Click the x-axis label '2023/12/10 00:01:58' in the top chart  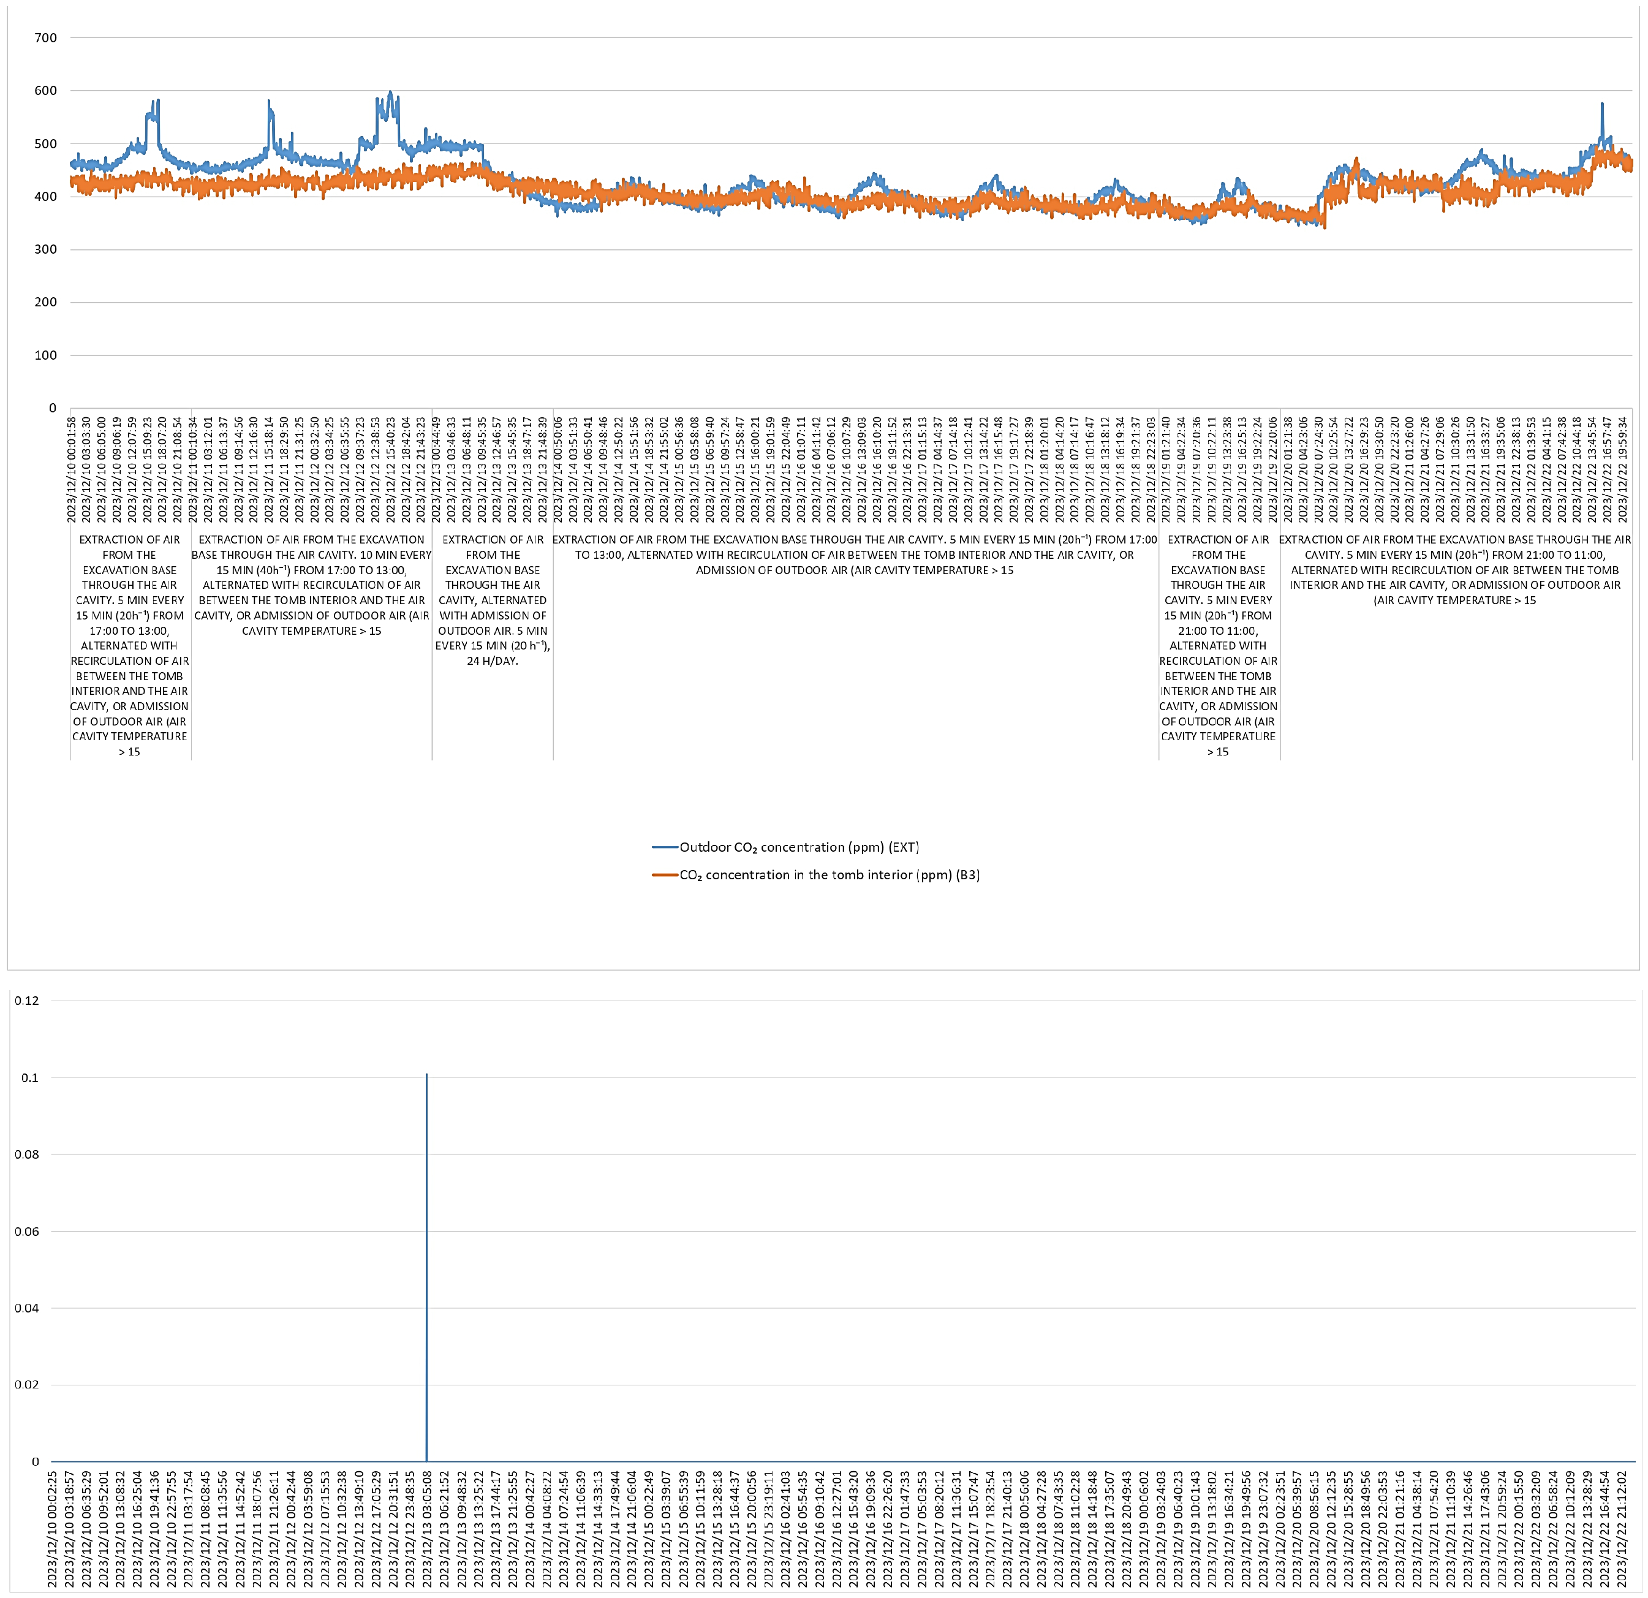72,470
